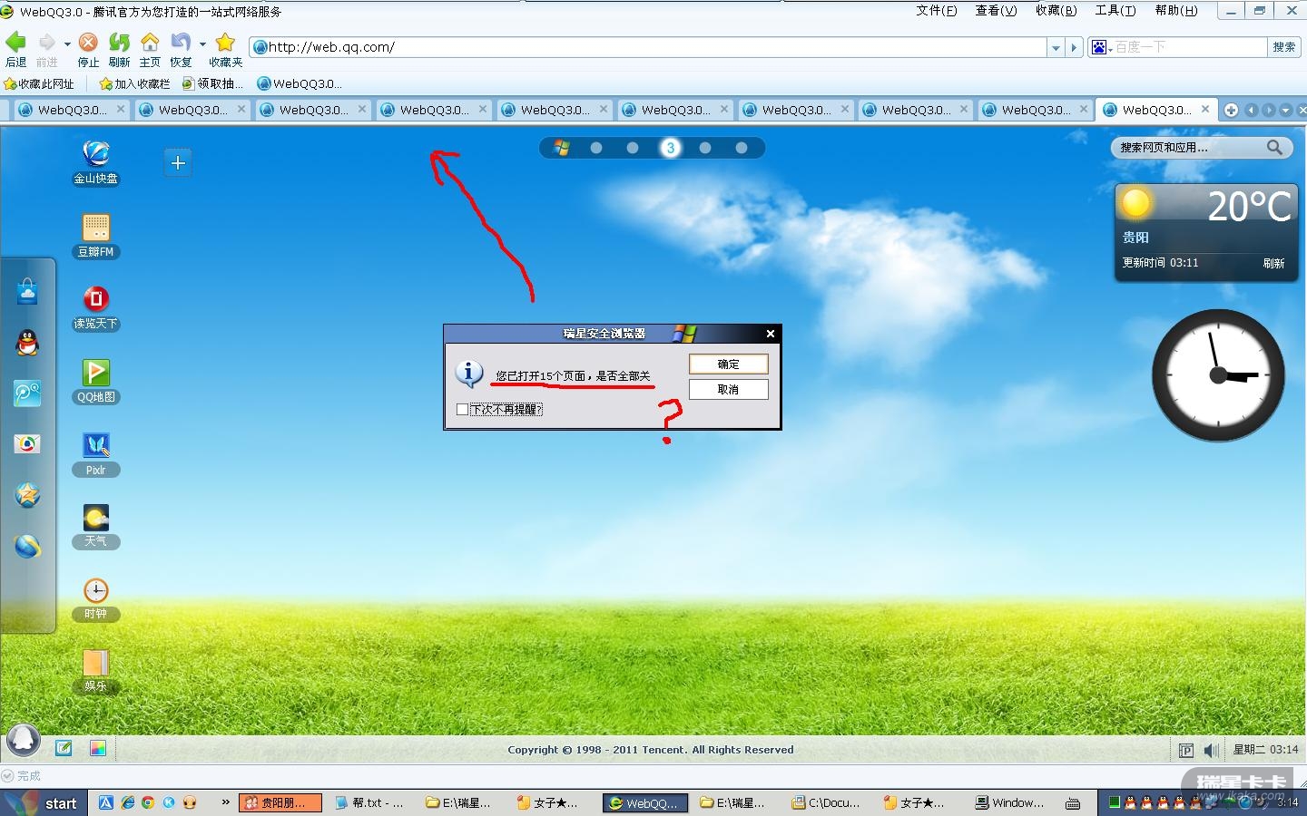Open the 天气 weather app
Image resolution: width=1307 pixels, height=816 pixels.
point(95,525)
